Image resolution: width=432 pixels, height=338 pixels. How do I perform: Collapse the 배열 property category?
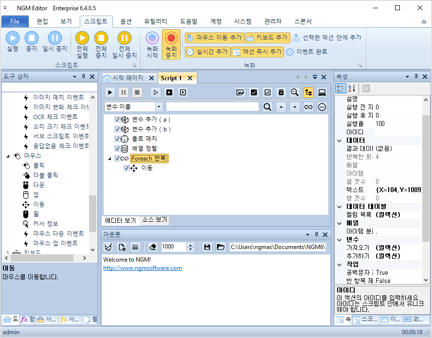(x=340, y=223)
